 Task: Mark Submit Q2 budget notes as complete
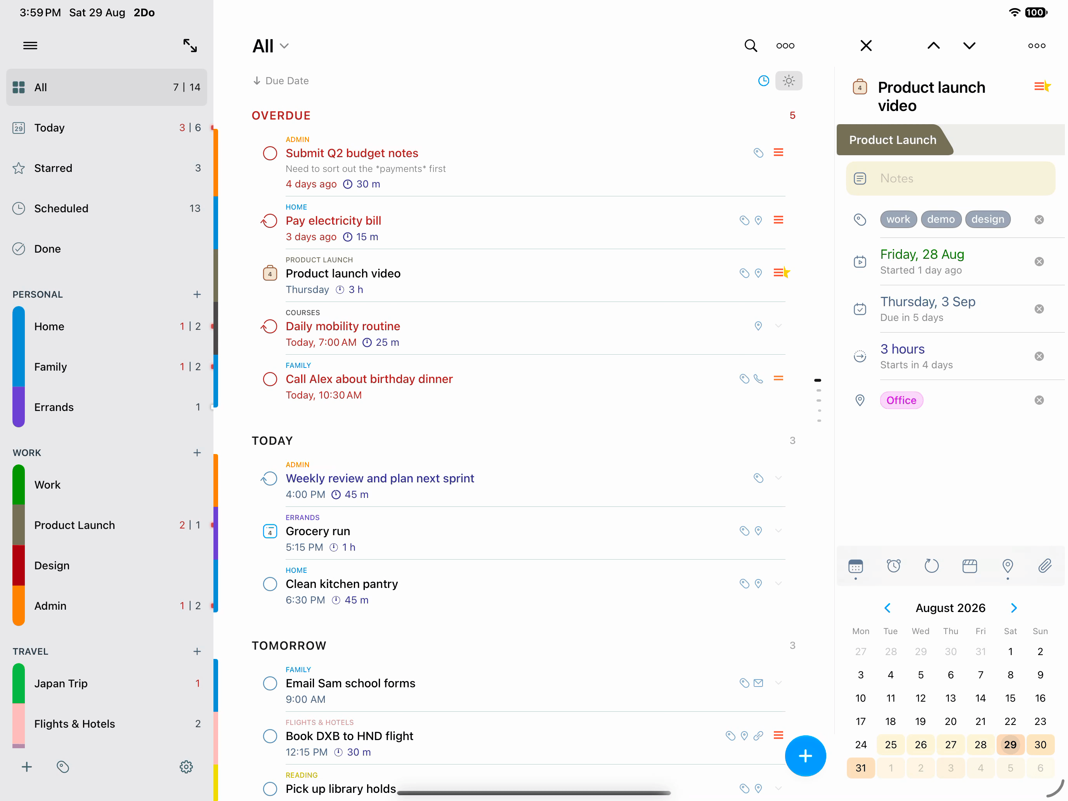[270, 154]
